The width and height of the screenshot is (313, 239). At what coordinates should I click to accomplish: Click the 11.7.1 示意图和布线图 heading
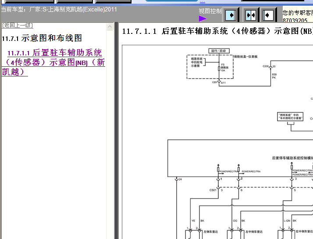click(x=42, y=38)
